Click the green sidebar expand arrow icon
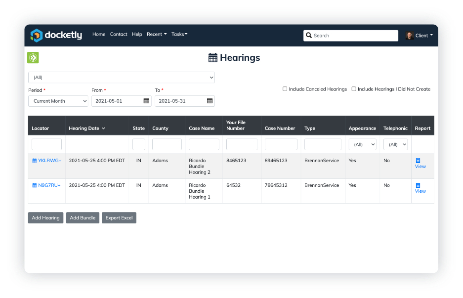The height and width of the screenshot is (298, 463). tap(33, 58)
